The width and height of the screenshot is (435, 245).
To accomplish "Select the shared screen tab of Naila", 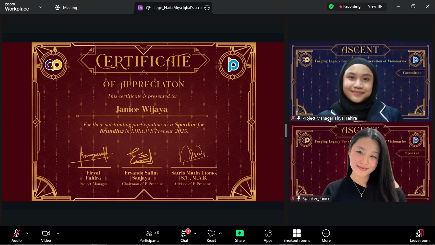I will (174, 8).
